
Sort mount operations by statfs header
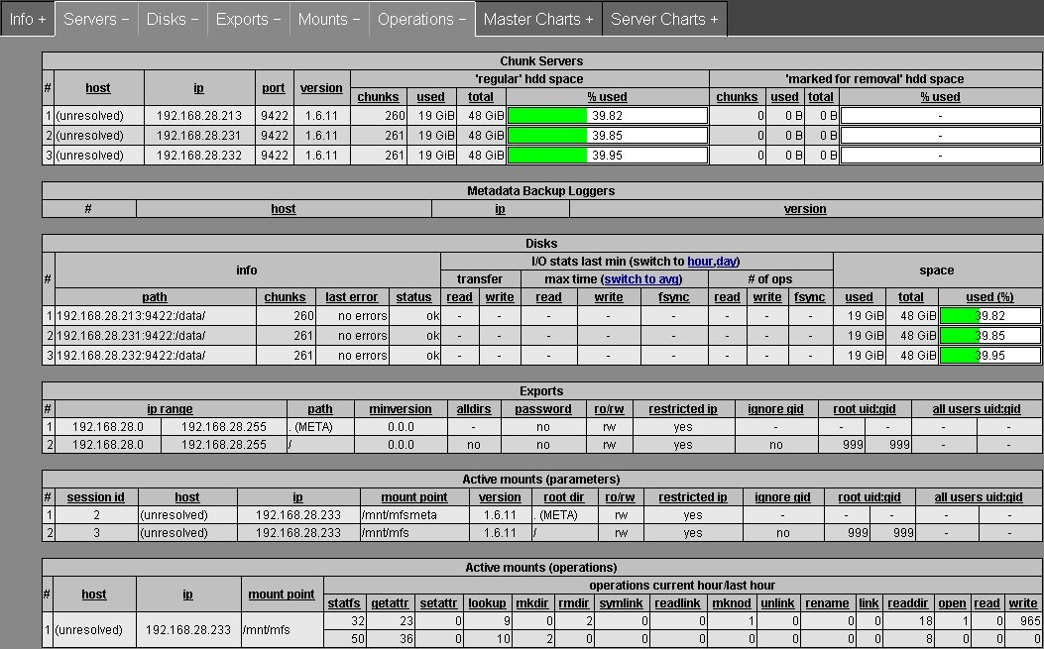point(344,603)
